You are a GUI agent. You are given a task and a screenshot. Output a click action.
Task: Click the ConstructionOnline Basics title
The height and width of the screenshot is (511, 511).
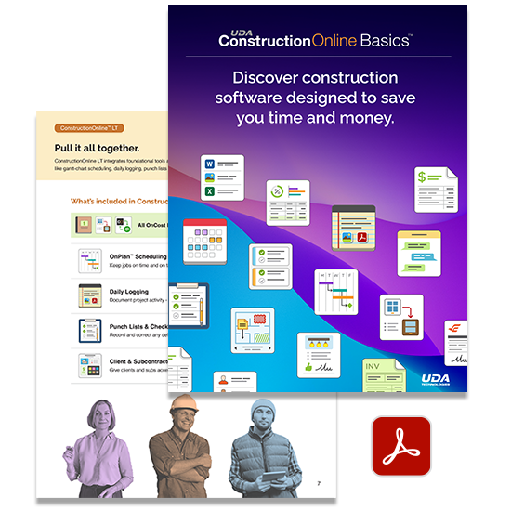pos(316,40)
